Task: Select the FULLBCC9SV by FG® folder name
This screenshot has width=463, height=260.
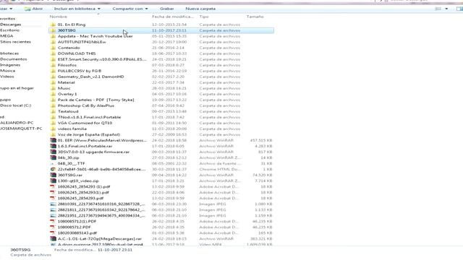Action: click(80, 71)
